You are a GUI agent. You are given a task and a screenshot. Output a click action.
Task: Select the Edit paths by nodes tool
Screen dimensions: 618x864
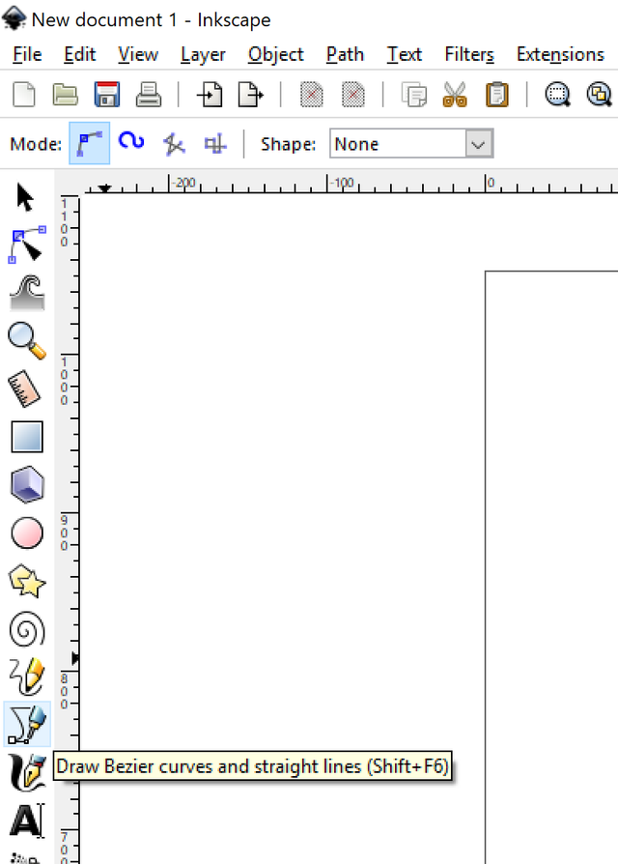click(x=27, y=245)
